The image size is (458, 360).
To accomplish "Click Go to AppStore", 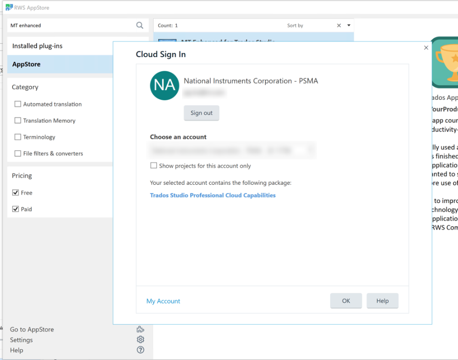I will pos(32,329).
